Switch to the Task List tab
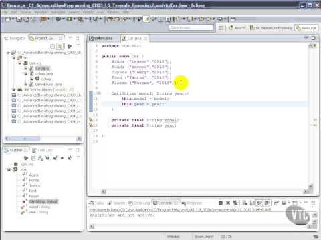The height and width of the screenshot is (240, 321). [42, 151]
